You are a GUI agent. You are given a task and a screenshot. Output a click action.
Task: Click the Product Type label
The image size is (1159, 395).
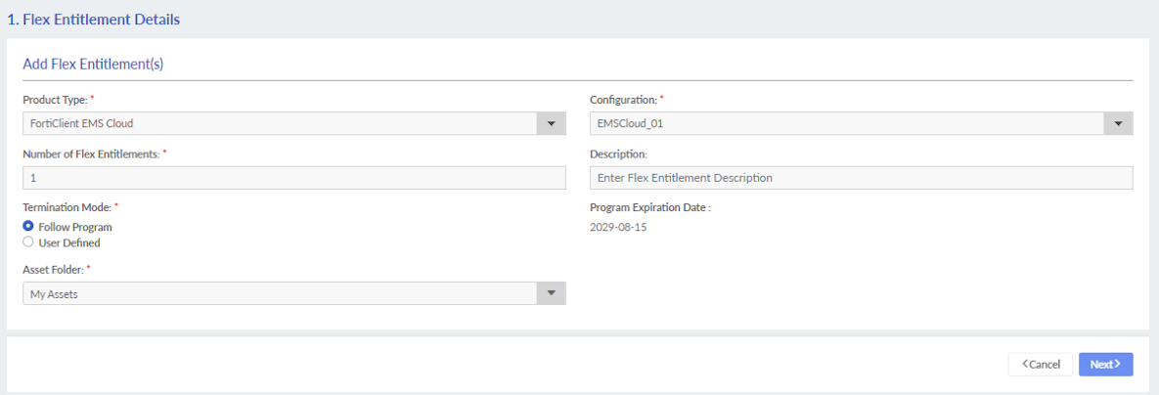pos(54,100)
